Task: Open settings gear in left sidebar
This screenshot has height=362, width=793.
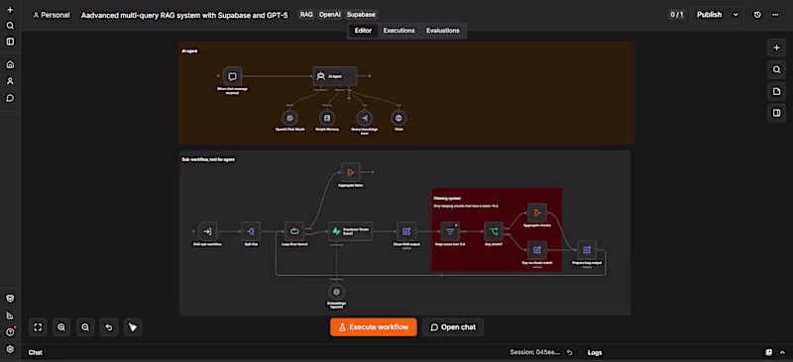Action: tap(10, 349)
